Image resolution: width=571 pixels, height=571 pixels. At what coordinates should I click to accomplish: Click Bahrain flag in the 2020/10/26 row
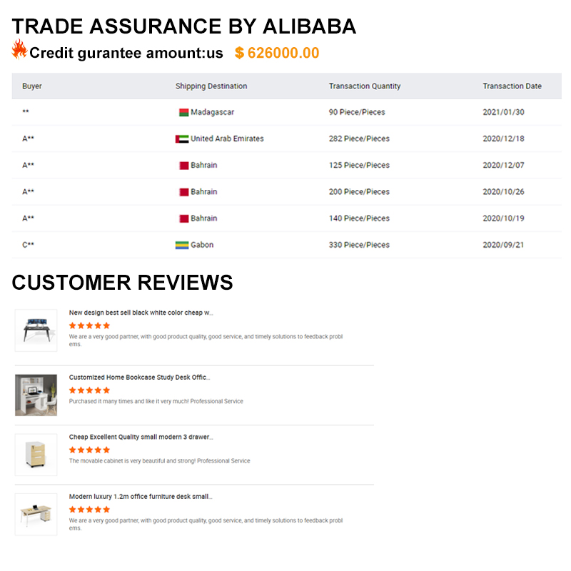(183, 192)
